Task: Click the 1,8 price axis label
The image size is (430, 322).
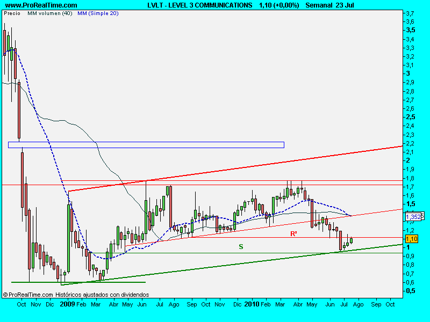Action: click(x=410, y=178)
